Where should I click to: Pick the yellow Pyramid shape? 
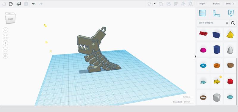tap(230, 35)
